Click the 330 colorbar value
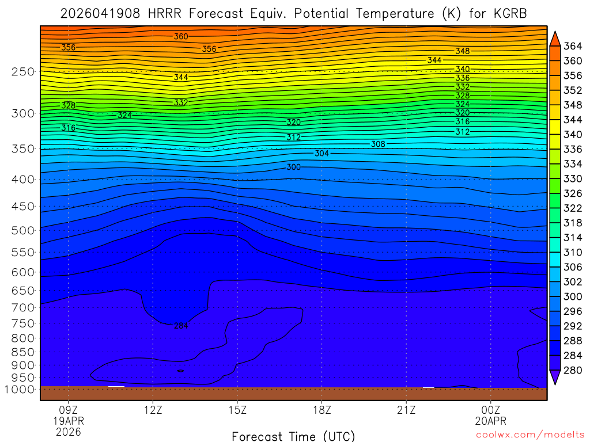Screen dimensions: 590x442 [x=573, y=179]
